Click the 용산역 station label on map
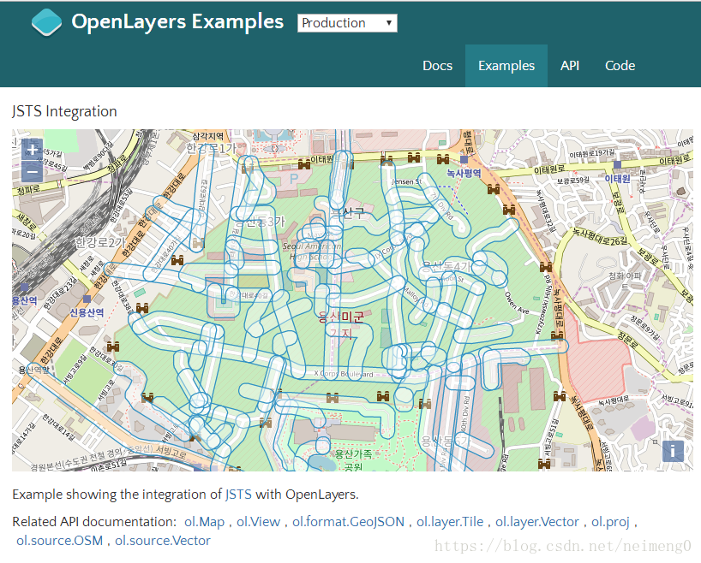 pyautogui.click(x=25, y=300)
